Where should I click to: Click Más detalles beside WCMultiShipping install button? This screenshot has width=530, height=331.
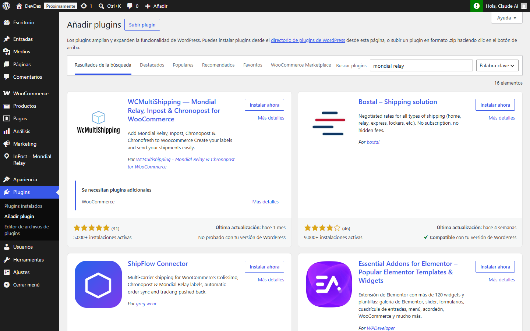[271, 118]
